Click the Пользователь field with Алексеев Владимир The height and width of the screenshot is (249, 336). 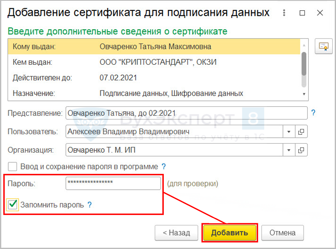174,132
